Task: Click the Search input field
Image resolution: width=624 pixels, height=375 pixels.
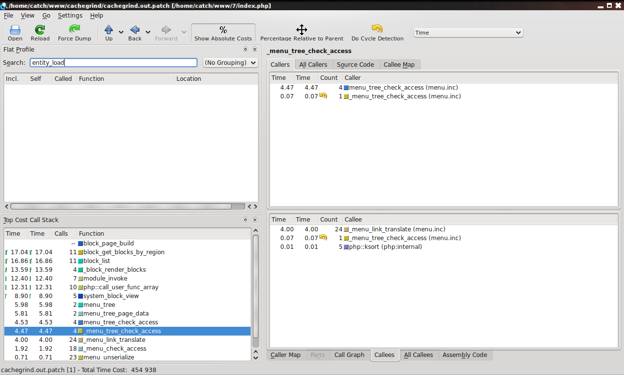Action: click(113, 63)
